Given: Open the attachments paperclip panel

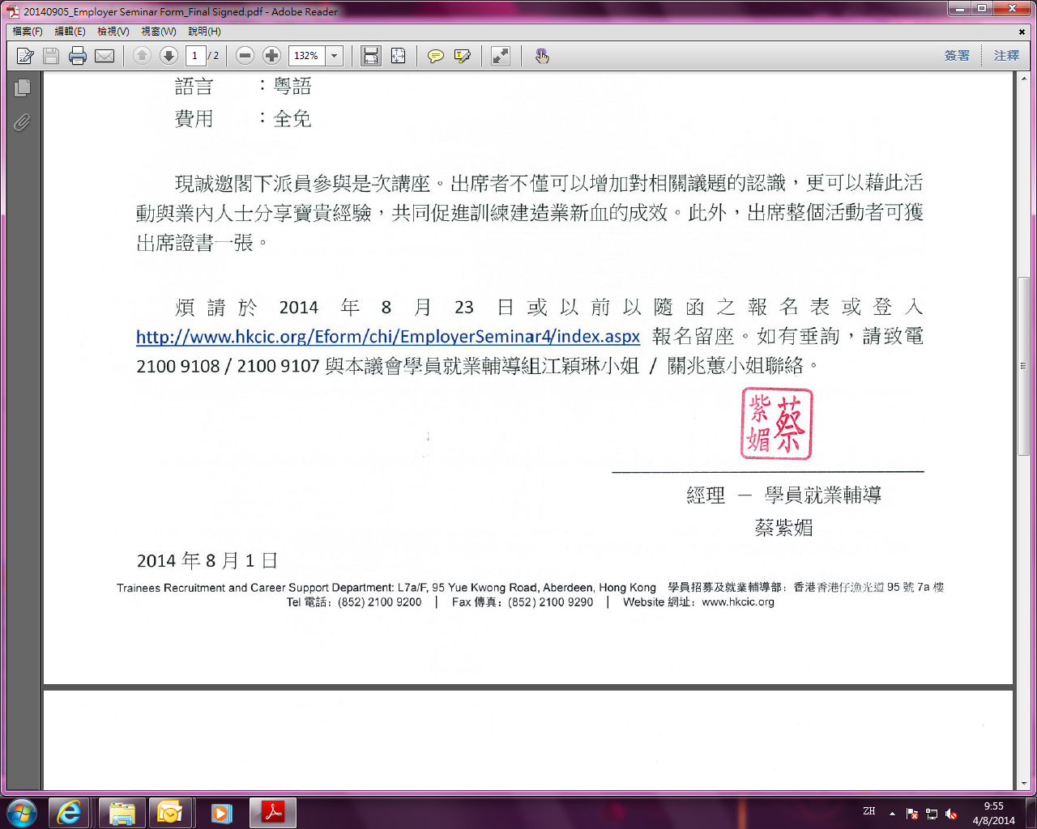Looking at the screenshot, I should point(22,122).
